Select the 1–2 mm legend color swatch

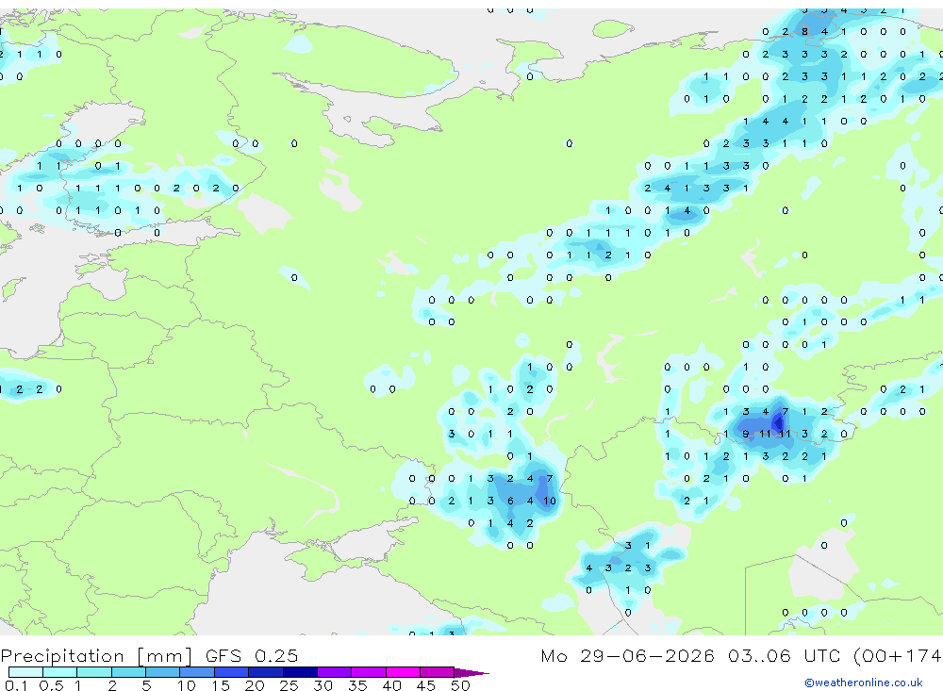93,672
